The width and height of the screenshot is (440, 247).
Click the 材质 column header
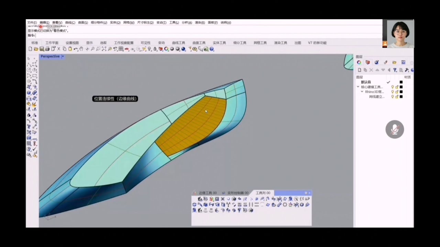click(x=407, y=77)
